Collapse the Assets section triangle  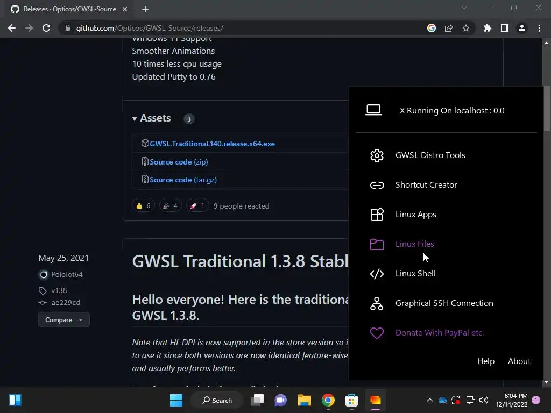coord(135,119)
